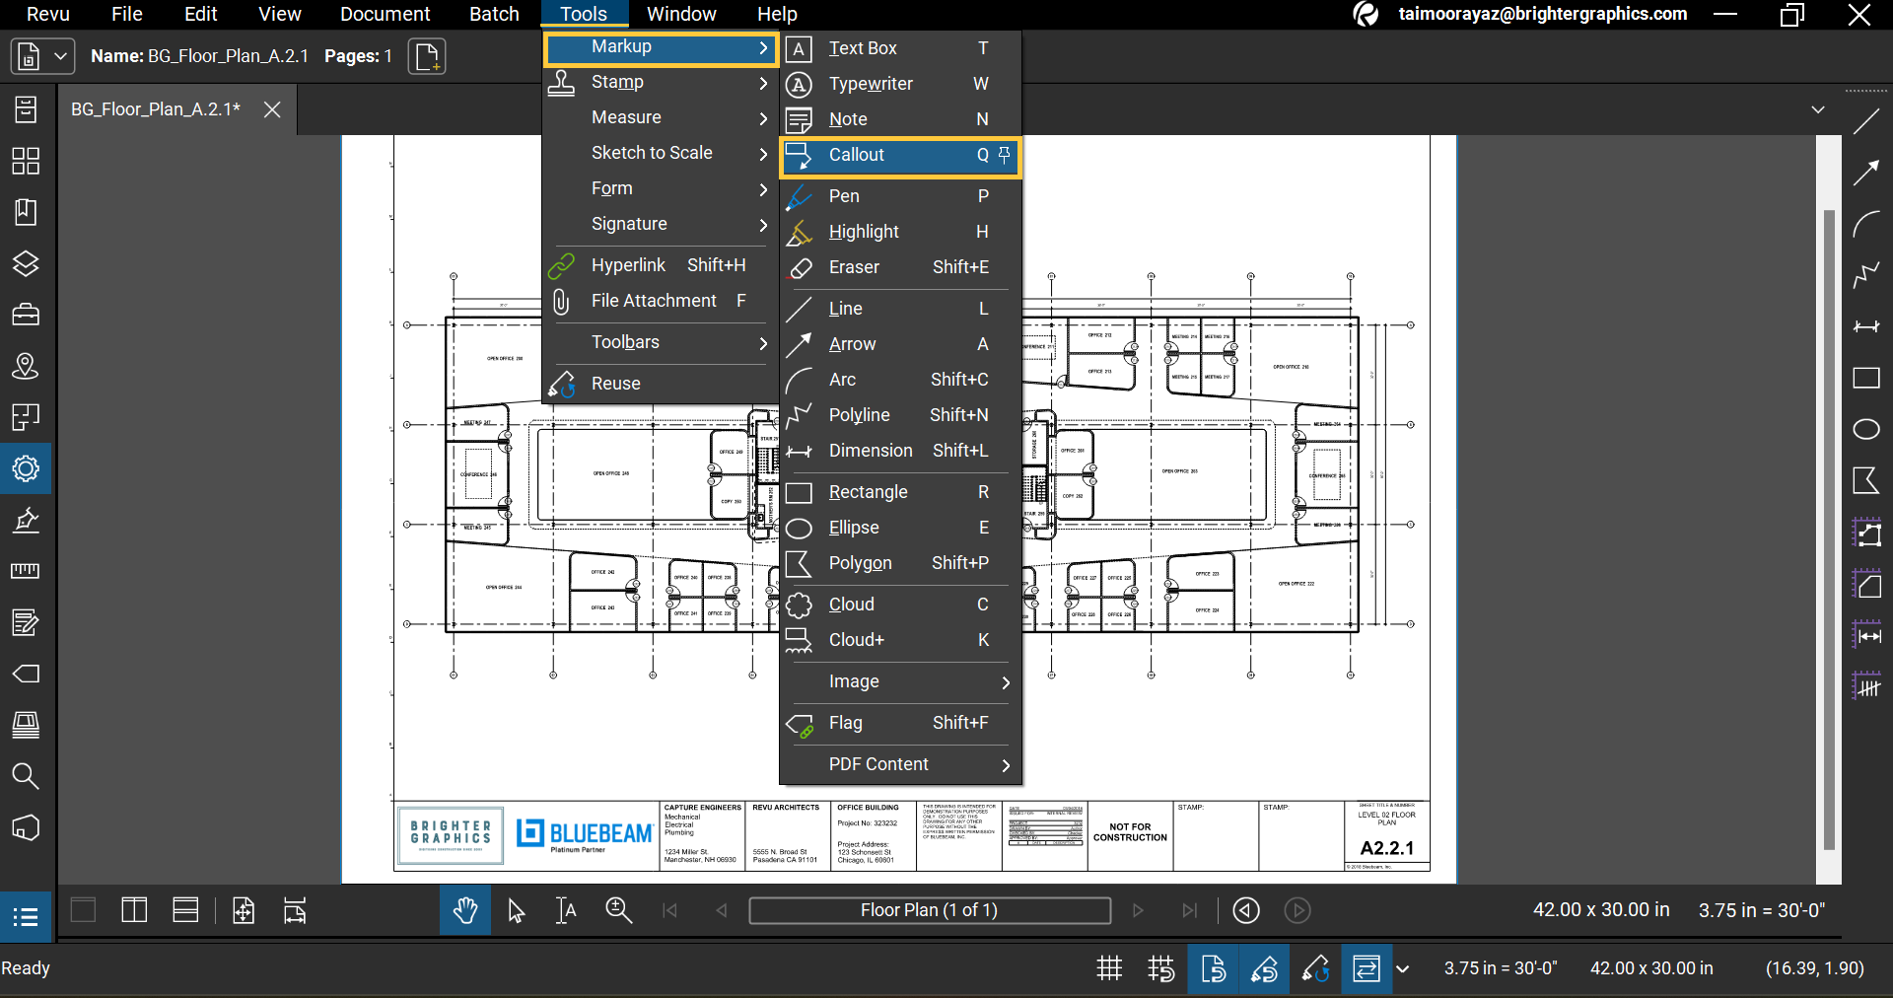Click the Floor Plan page number field
Viewport: 1893px width, 998px height.
point(929,910)
